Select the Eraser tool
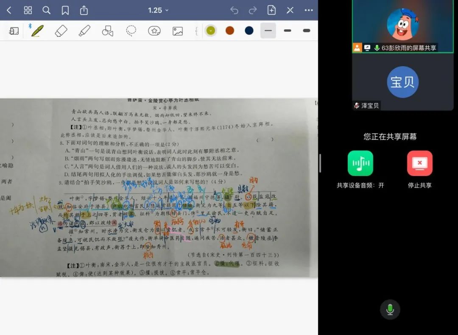 point(61,31)
